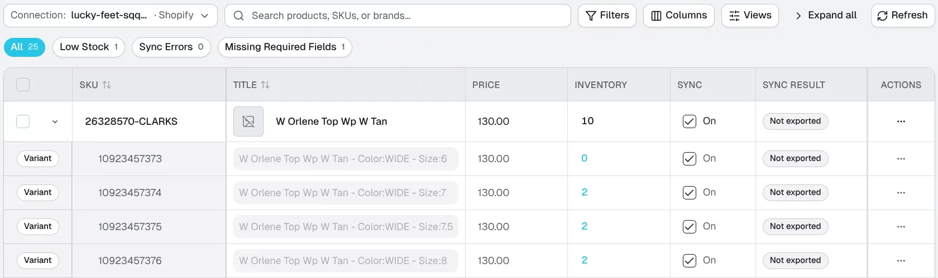Click Not exported badge for variant 10923457375
The height and width of the screenshot is (278, 938).
[x=795, y=227]
